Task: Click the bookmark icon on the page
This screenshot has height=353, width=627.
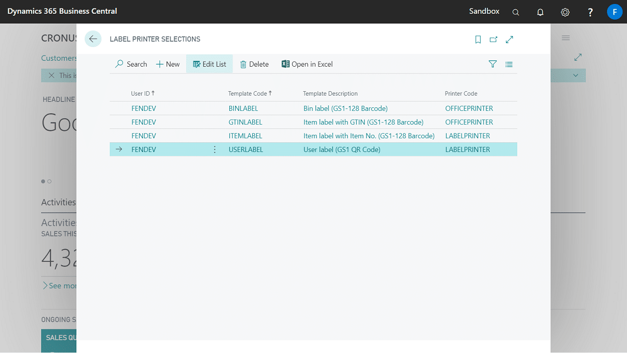Action: point(478,40)
